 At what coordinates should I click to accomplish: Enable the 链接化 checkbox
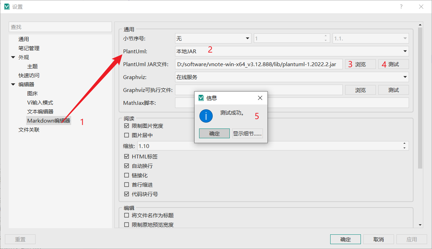[x=127, y=175]
